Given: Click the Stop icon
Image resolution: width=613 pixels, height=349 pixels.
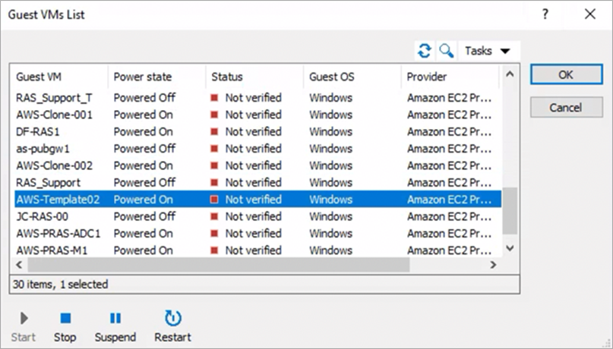Looking at the screenshot, I should (65, 319).
